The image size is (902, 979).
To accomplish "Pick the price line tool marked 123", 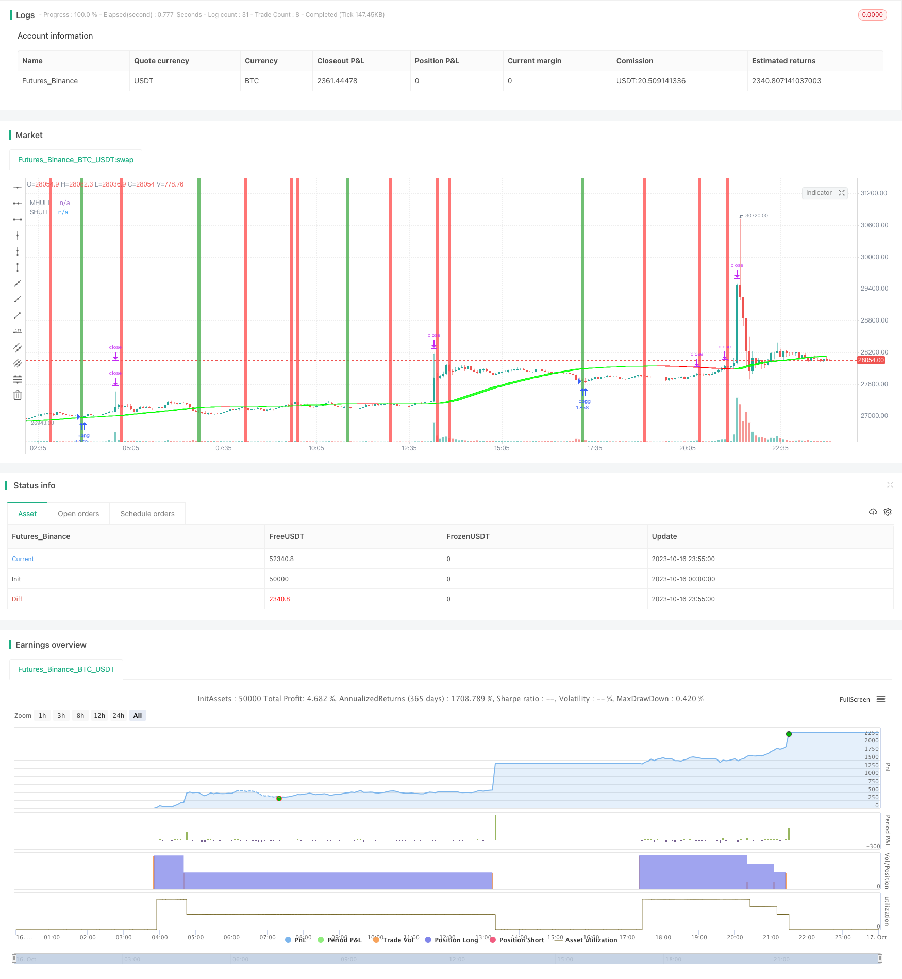I will tap(18, 331).
